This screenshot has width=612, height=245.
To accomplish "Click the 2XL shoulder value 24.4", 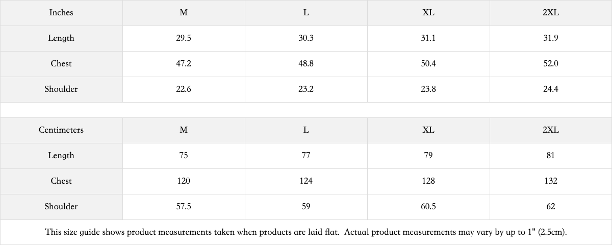I will pos(551,89).
